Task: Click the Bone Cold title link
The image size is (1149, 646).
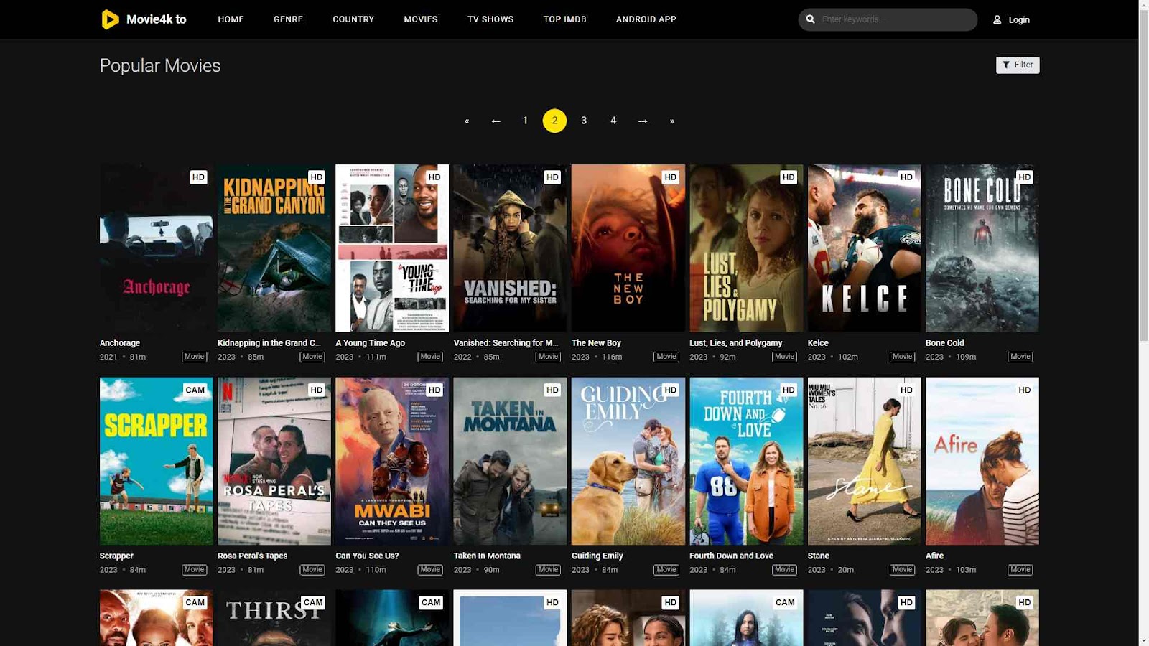Action: tap(945, 343)
